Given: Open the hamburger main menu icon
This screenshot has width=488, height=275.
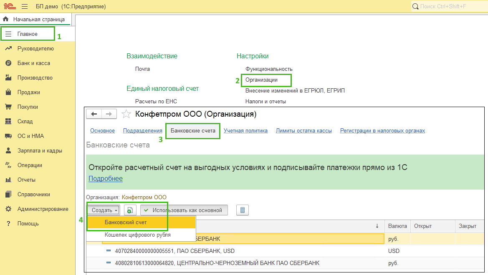Looking at the screenshot, I should 25,6.
